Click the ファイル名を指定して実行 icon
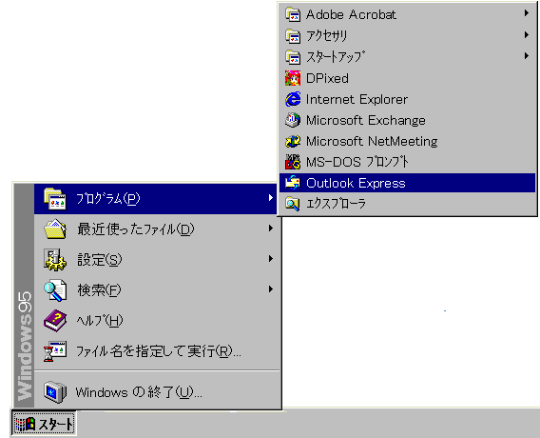540x438 pixels. pos(55,351)
